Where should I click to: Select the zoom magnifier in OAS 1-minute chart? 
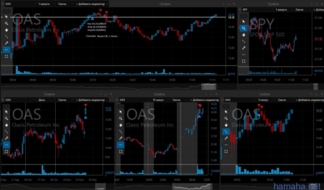[6, 23]
